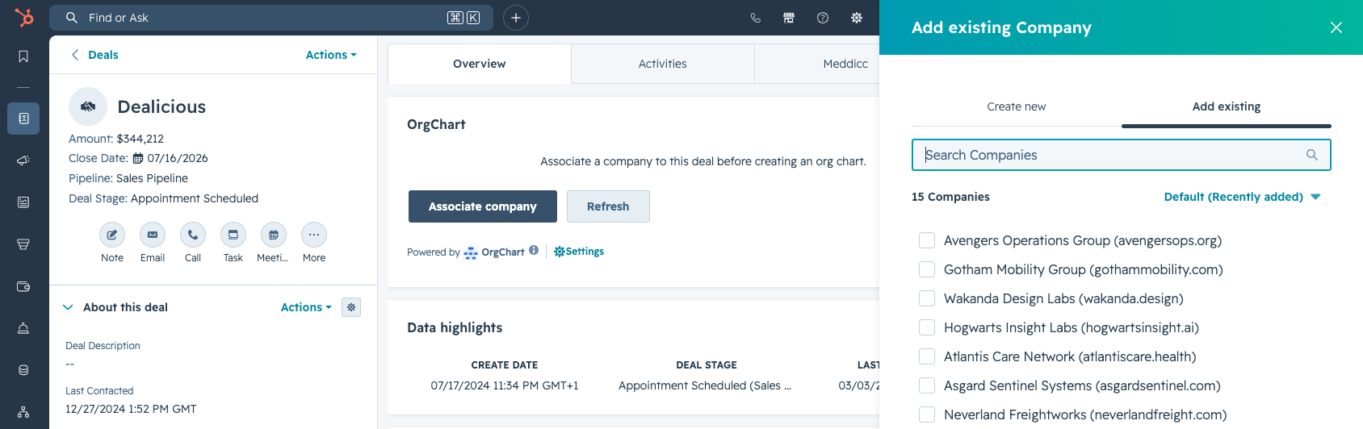
Task: Open the Content sidebar icon
Action: click(x=23, y=202)
